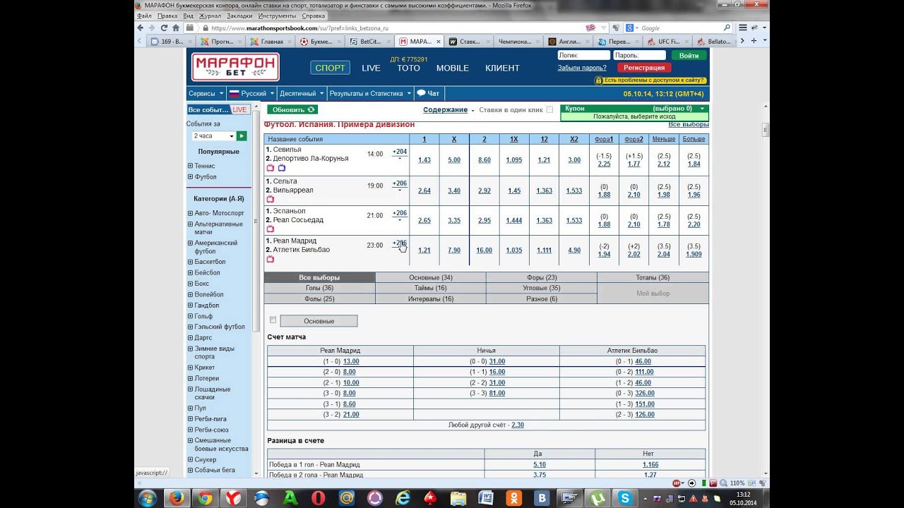Click Забыли пароль? link
The image size is (904, 508).
582,68
